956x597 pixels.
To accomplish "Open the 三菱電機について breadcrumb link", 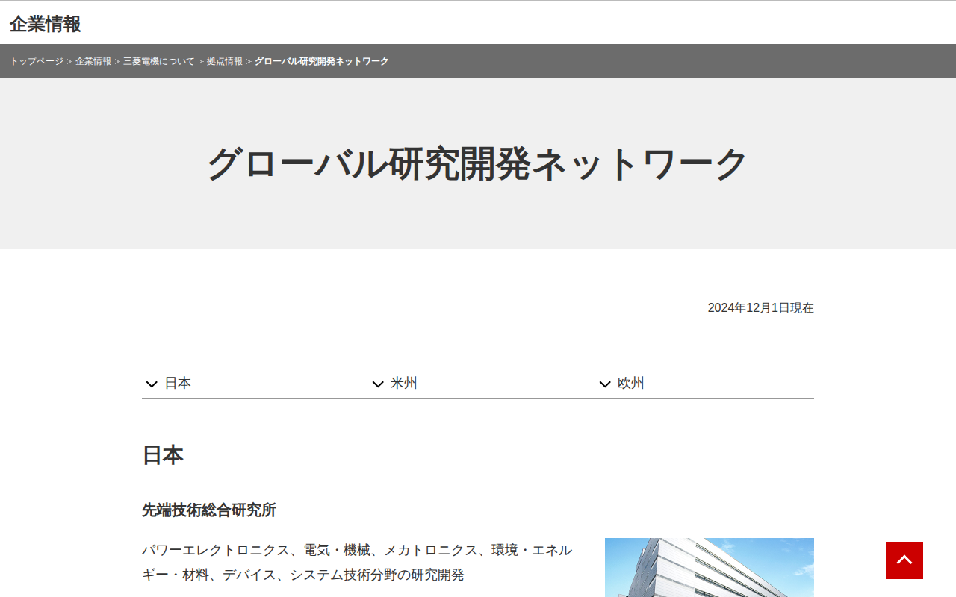I will pyautogui.click(x=158, y=61).
